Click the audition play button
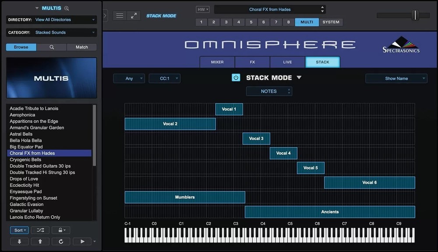Screen dimensions: 438x252 [x=82, y=242]
